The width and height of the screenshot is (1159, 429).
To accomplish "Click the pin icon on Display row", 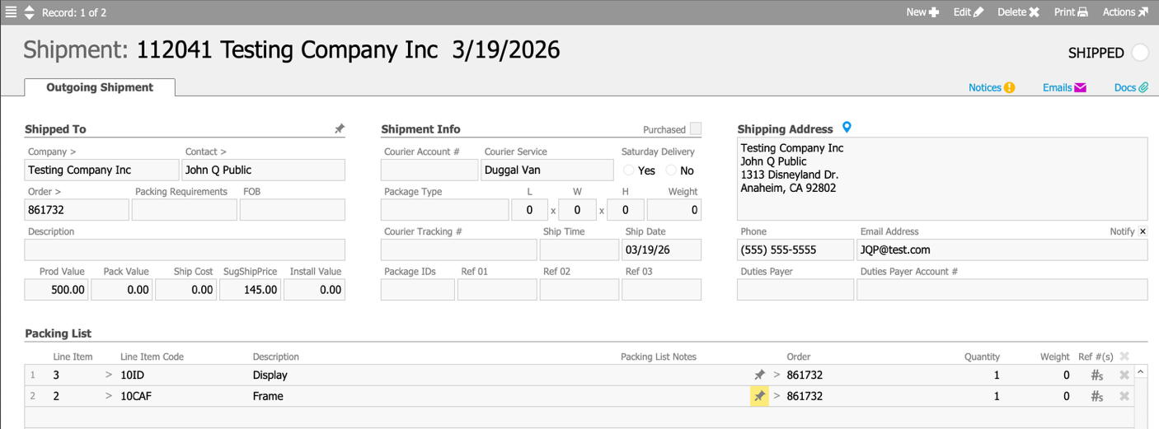I will pos(759,375).
